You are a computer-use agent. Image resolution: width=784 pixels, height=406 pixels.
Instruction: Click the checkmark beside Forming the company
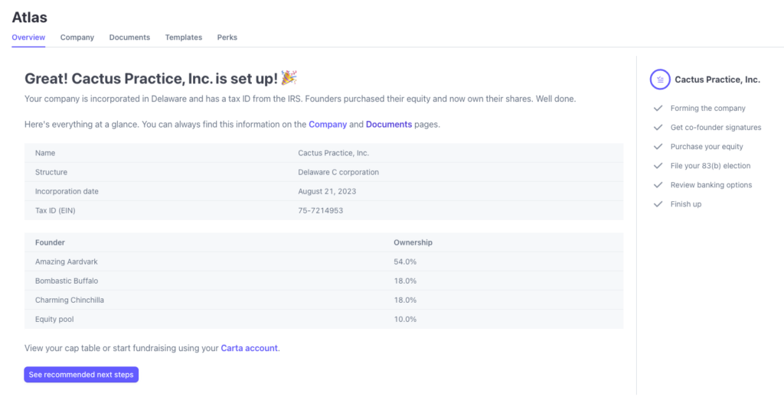658,109
